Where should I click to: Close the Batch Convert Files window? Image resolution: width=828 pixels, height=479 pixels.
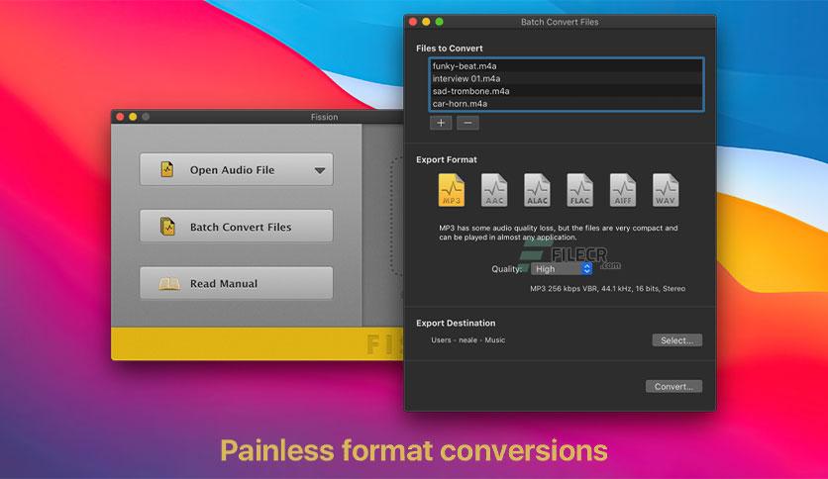[x=413, y=22]
